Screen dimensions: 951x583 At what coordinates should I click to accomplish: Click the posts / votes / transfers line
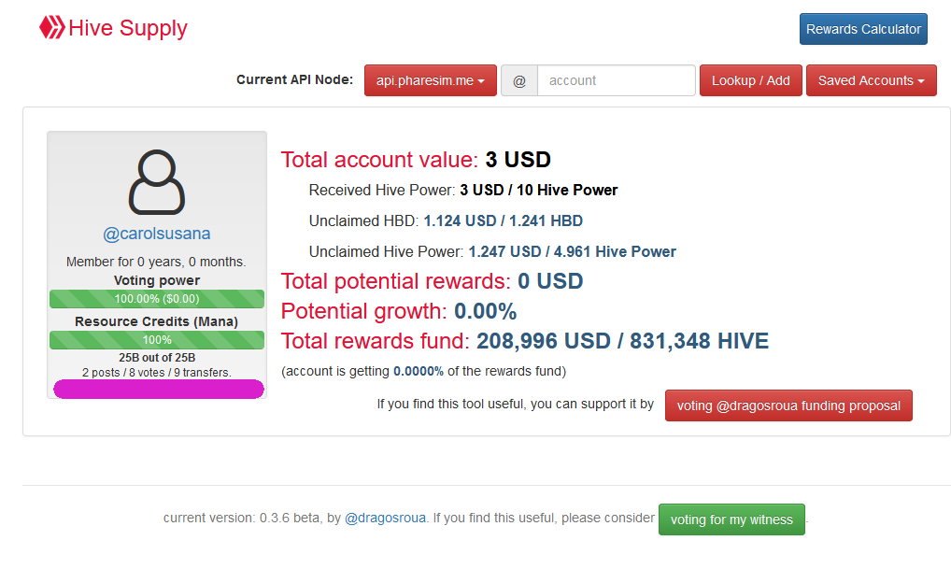(157, 373)
